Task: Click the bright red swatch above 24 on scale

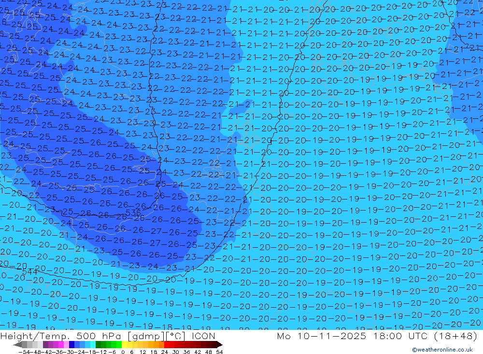Action: (x=167, y=344)
